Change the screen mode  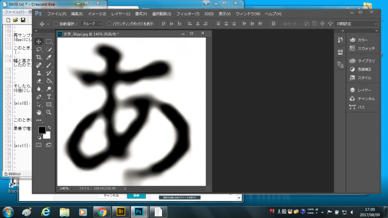(49, 145)
